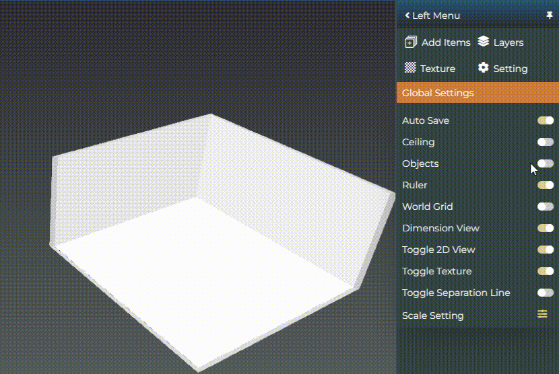The image size is (559, 374).
Task: Enable the Ceiling toggle
Action: [x=545, y=142]
